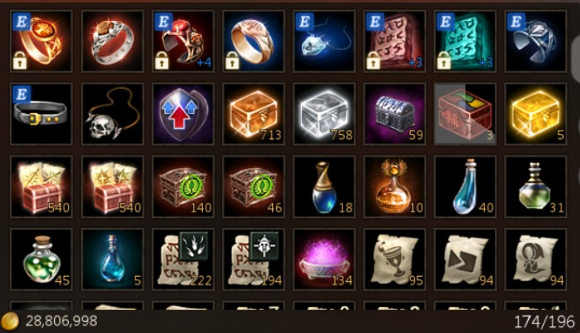Select the glowing orange chest with 713
Viewport: 580px width, 333px height.
point(253,114)
